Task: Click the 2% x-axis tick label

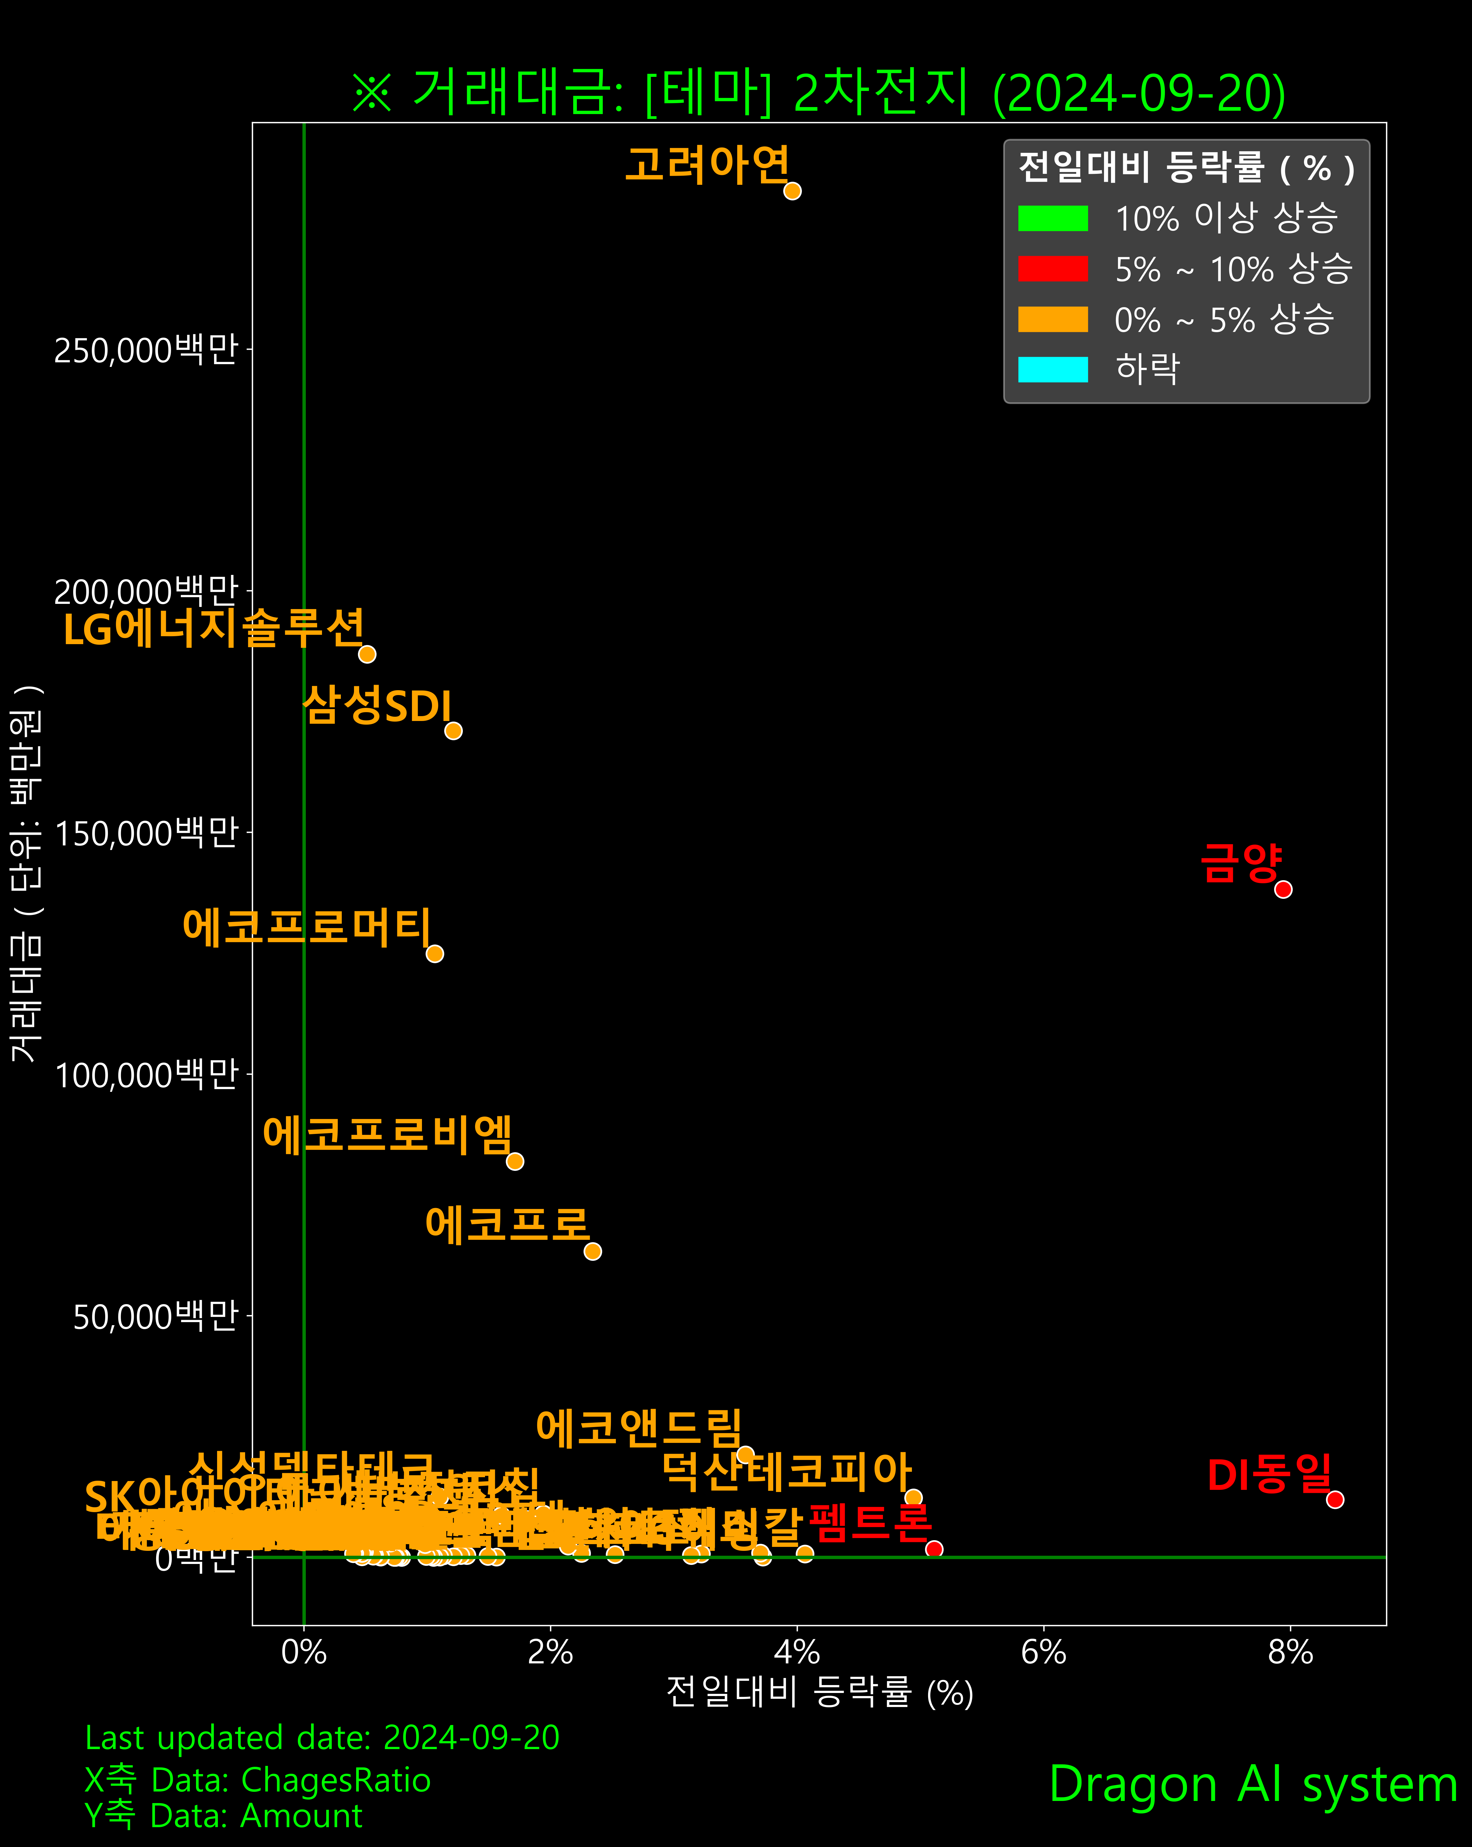Action: click(x=551, y=1652)
